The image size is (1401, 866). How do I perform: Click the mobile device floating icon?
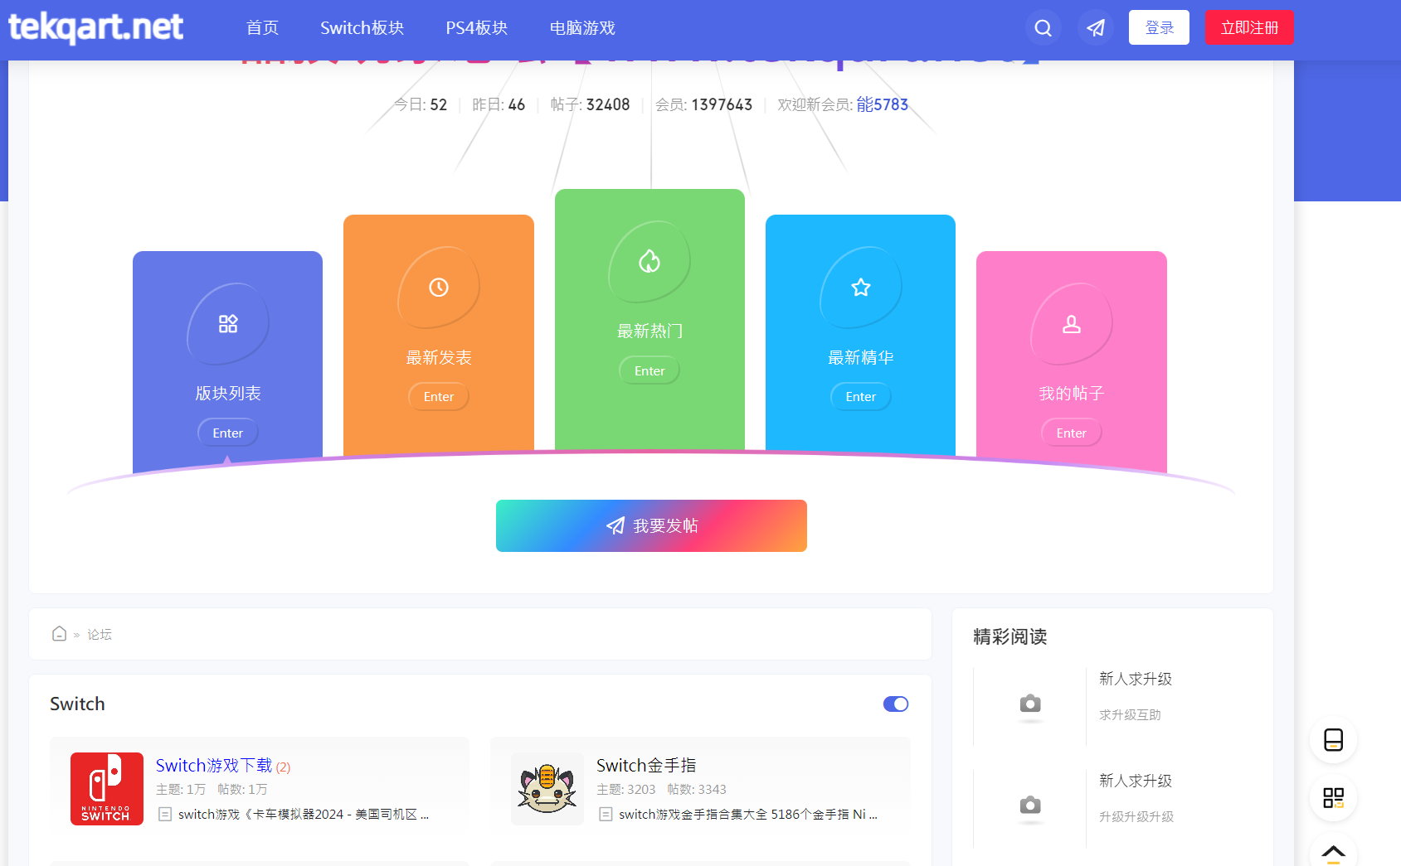pos(1333,739)
